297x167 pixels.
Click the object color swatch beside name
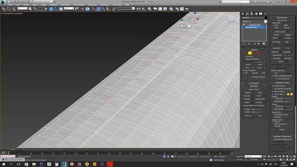point(266,18)
